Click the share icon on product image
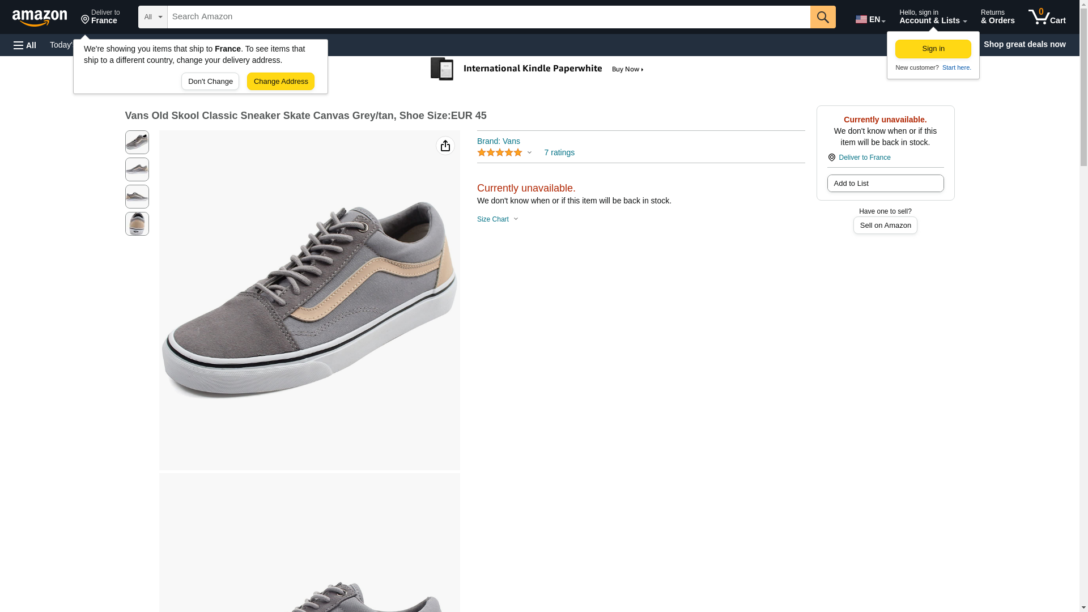Screen dimensions: 1088x612 [445, 146]
